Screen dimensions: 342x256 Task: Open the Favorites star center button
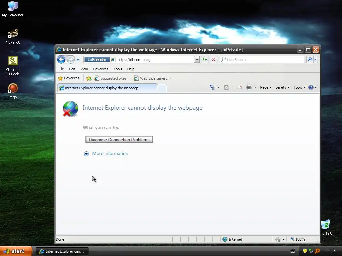coord(68,78)
